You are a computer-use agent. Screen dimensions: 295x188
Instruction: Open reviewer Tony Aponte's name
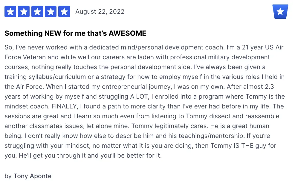click(x=33, y=176)
